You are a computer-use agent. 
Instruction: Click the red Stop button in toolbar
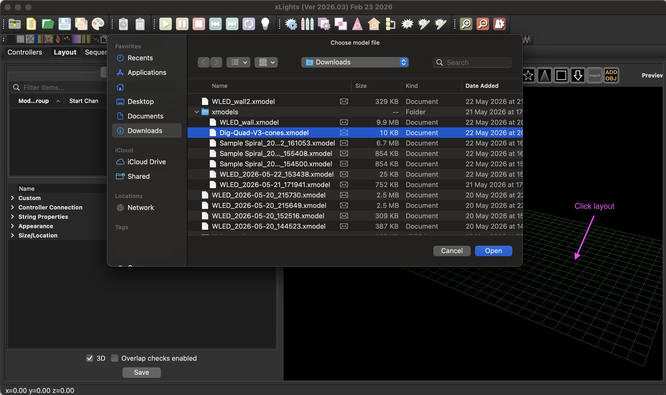[x=199, y=24]
